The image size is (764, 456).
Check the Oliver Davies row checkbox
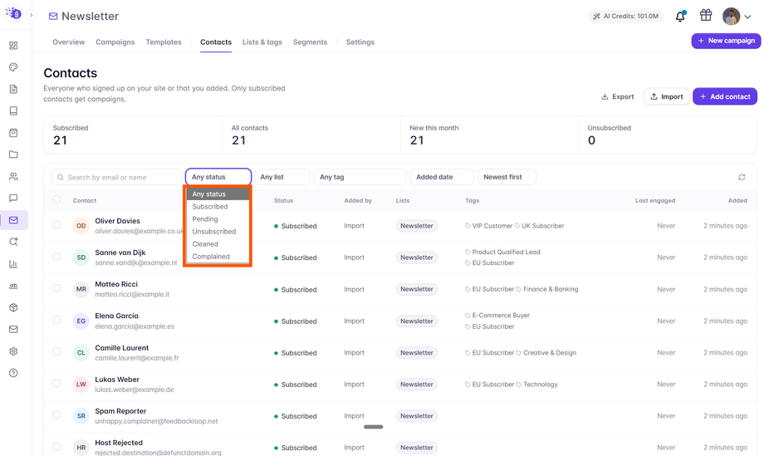[56, 224]
